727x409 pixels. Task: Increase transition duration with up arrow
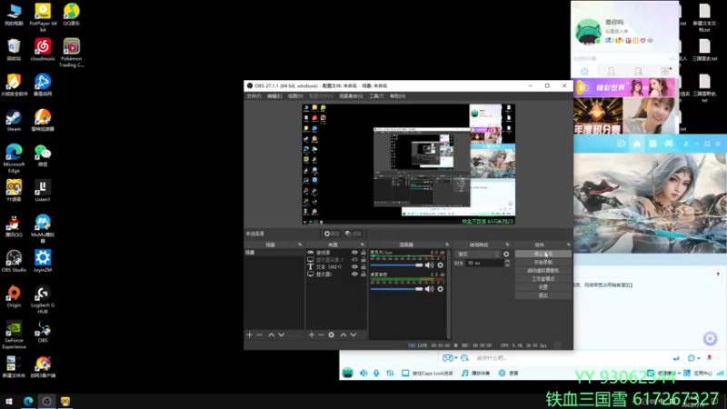pyautogui.click(x=507, y=261)
